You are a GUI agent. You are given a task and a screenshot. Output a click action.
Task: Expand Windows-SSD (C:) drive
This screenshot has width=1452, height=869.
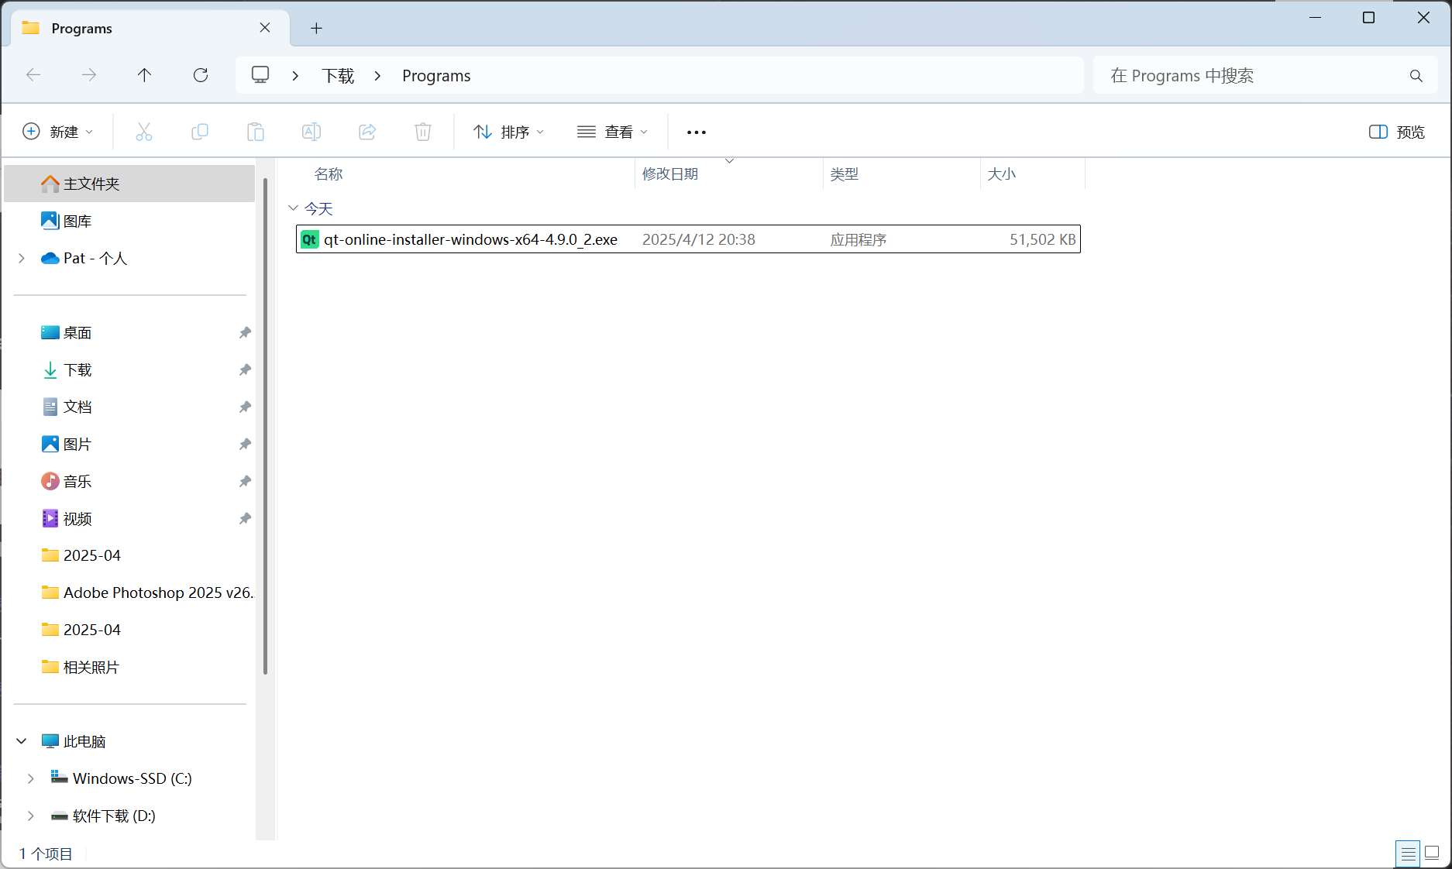[31, 778]
